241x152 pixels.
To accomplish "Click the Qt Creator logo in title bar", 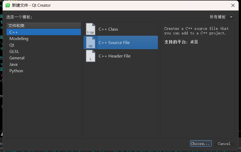I will coord(8,5).
